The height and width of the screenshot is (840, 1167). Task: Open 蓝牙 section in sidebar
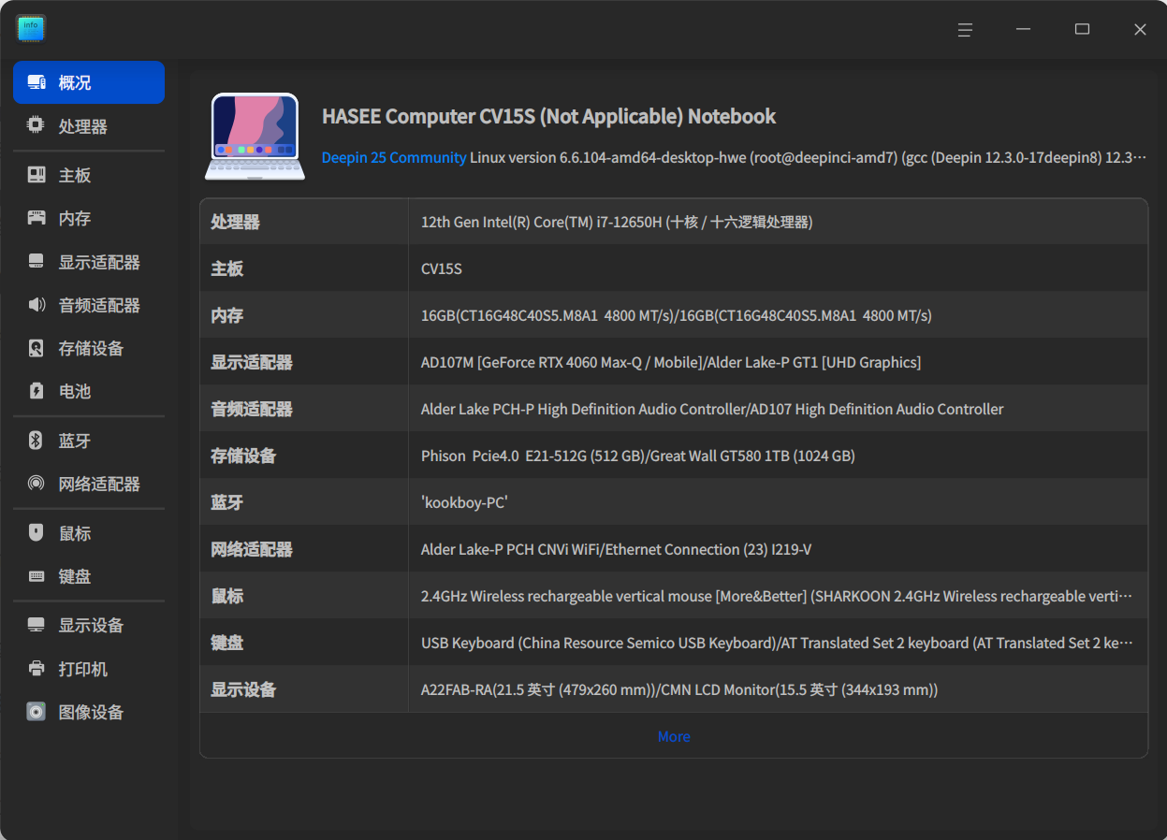[x=89, y=441]
